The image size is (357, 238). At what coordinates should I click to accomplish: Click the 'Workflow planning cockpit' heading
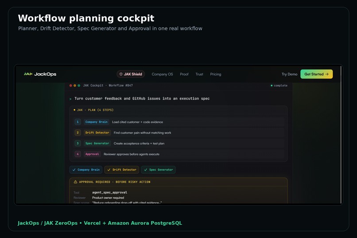pyautogui.click(x=86, y=18)
